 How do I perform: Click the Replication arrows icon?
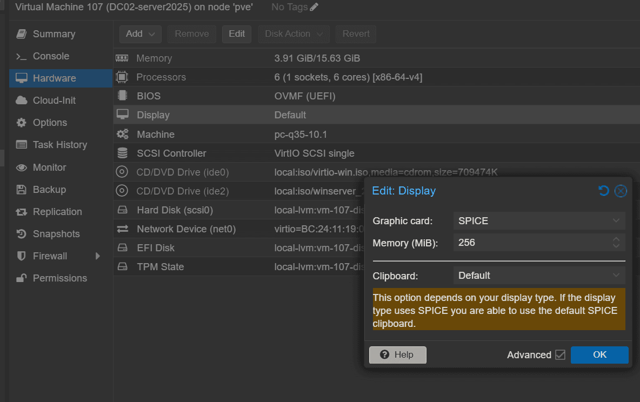pyautogui.click(x=21, y=212)
